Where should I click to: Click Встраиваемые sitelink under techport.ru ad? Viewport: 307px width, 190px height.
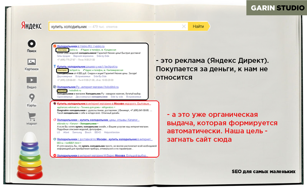coord(83,77)
